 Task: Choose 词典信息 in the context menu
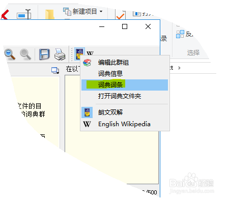click(125, 74)
